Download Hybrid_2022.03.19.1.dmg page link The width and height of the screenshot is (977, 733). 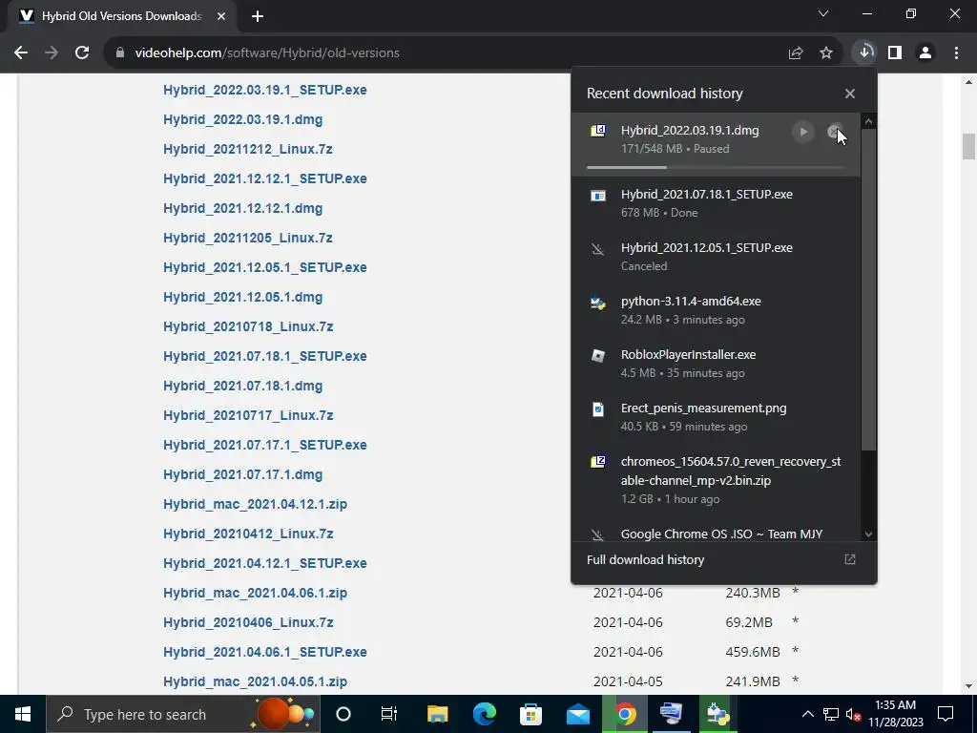coord(243,119)
